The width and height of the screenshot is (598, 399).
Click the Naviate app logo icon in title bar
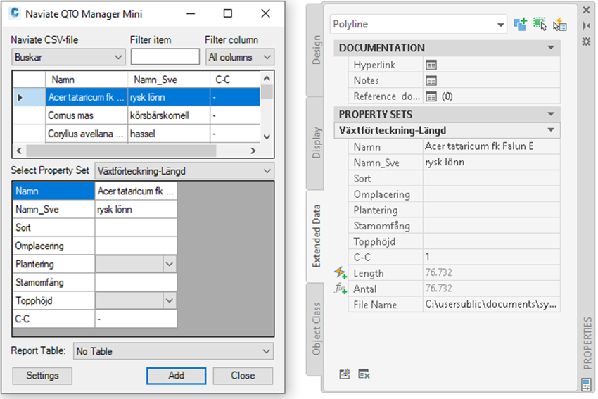[15, 13]
